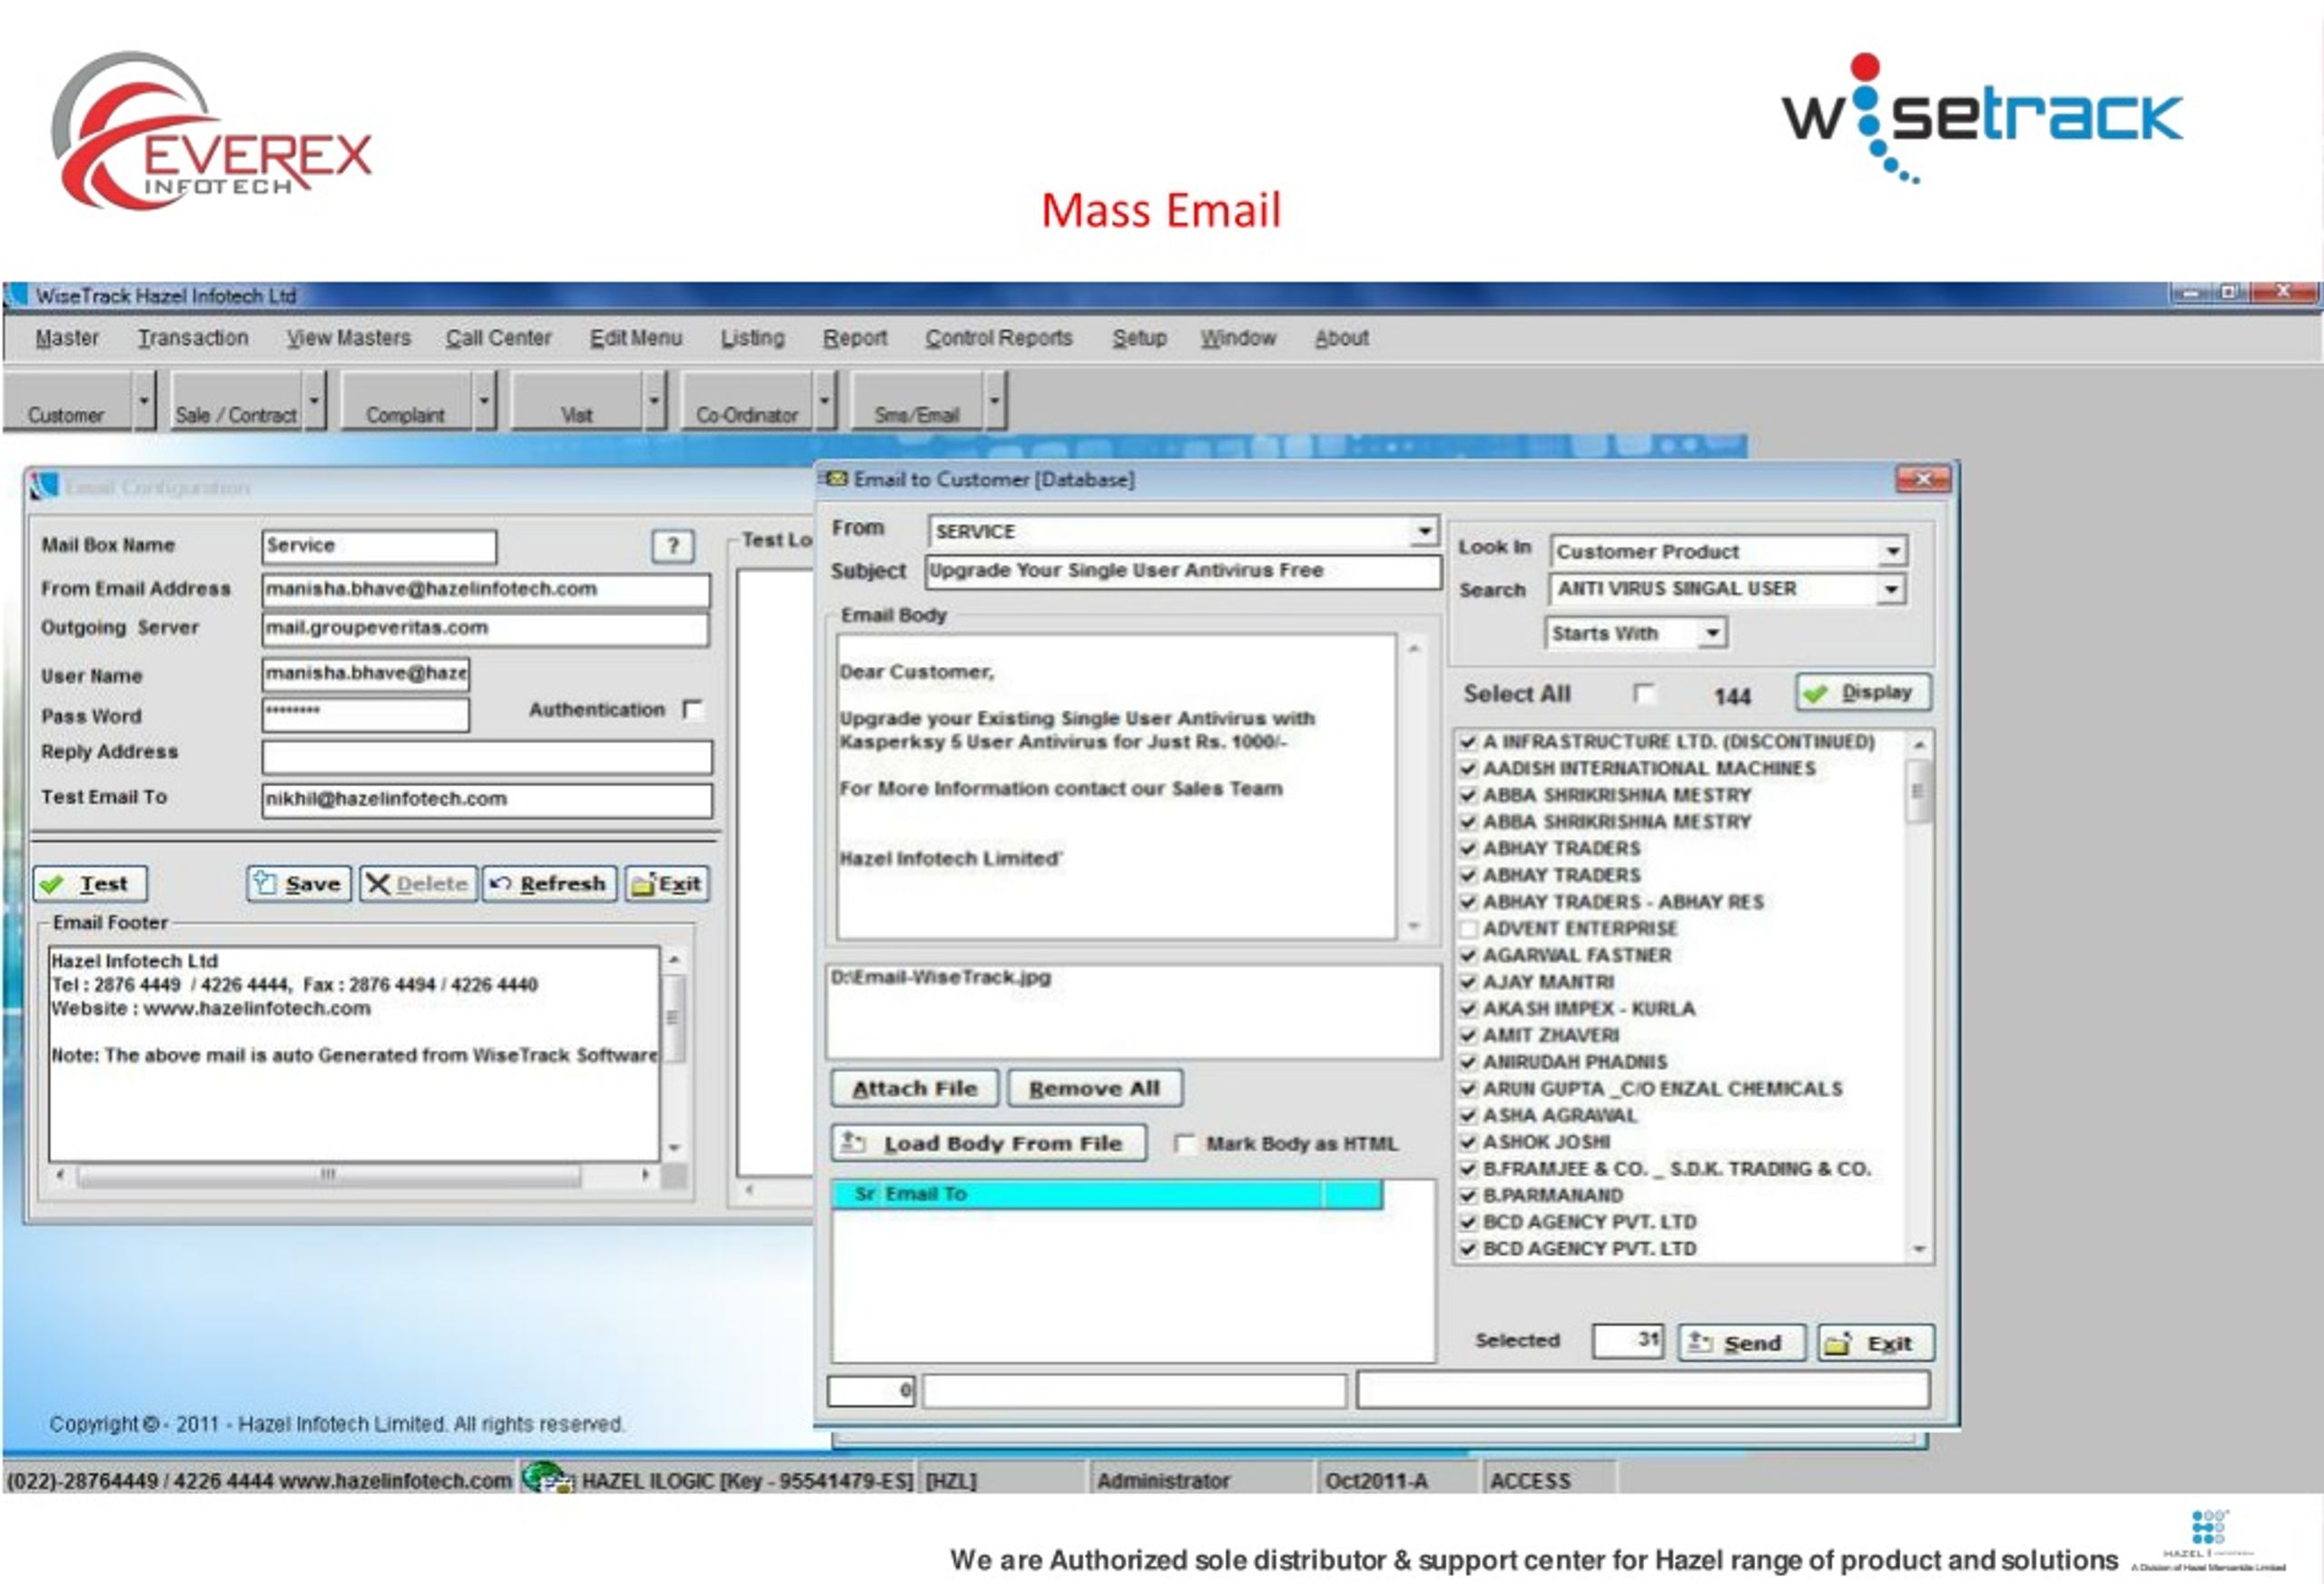The width and height of the screenshot is (2324, 1584).
Task: Close the Email to Customer dialog
Action: click(1922, 480)
